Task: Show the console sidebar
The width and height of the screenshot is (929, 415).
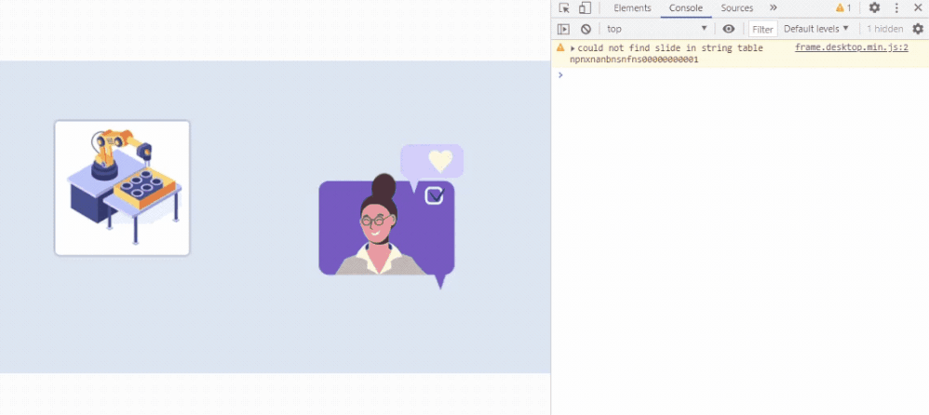Action: [563, 29]
